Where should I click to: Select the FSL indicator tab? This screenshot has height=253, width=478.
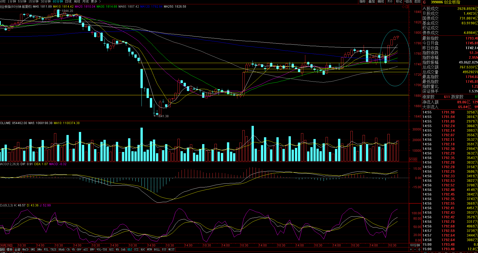tap(46, 249)
